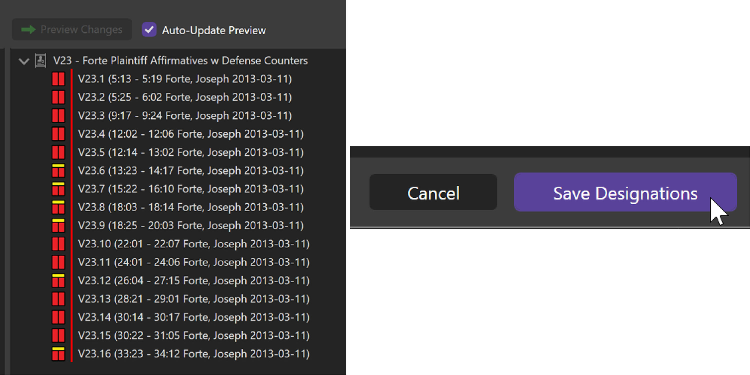Select V23.5 (12:14 - 13:02) designation

191,152
